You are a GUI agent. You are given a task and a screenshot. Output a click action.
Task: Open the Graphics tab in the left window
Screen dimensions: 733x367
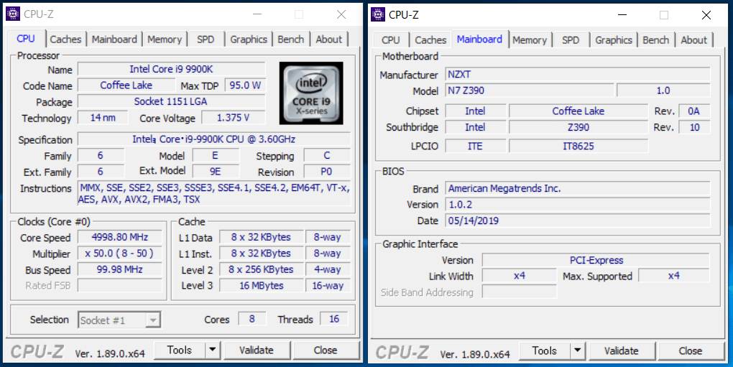pos(249,40)
